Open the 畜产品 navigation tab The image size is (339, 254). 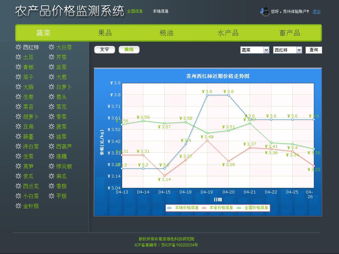pyautogui.click(x=290, y=33)
